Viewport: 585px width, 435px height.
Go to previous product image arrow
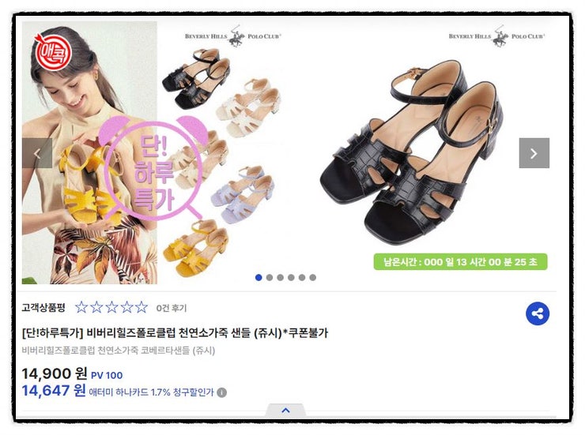tap(37, 153)
